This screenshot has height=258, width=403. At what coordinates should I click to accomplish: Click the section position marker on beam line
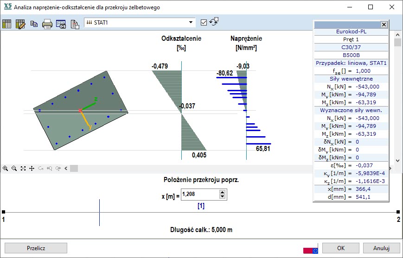[100, 213]
